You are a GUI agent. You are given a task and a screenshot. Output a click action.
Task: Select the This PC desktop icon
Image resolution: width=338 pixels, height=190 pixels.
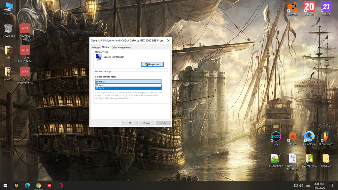pyautogui.click(x=8, y=9)
